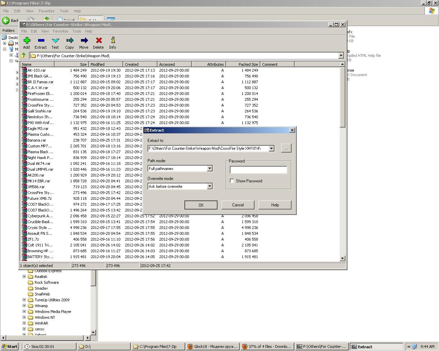Click the Add toolbar icon
This screenshot has height=351, width=439.
(x=26, y=41)
